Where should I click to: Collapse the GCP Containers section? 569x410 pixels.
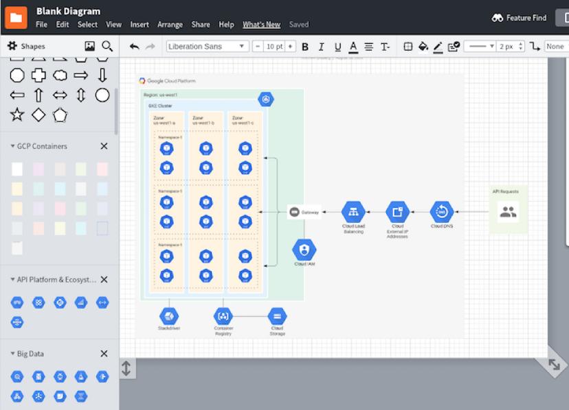tap(12, 146)
